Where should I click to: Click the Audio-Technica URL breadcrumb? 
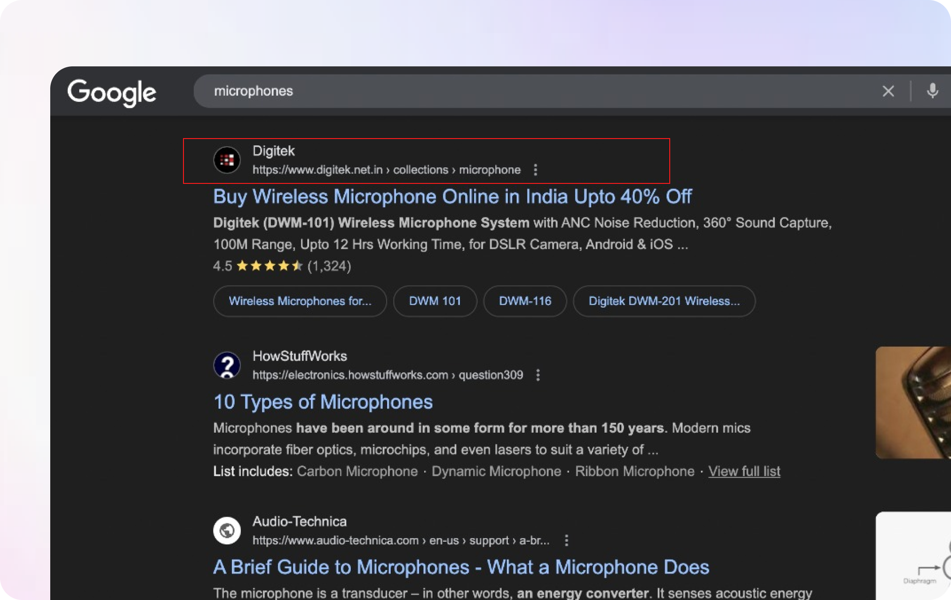pyautogui.click(x=401, y=540)
